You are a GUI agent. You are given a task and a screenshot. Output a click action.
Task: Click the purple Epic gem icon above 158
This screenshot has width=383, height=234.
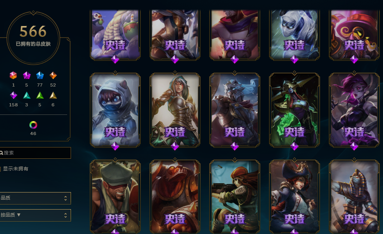click(14, 95)
